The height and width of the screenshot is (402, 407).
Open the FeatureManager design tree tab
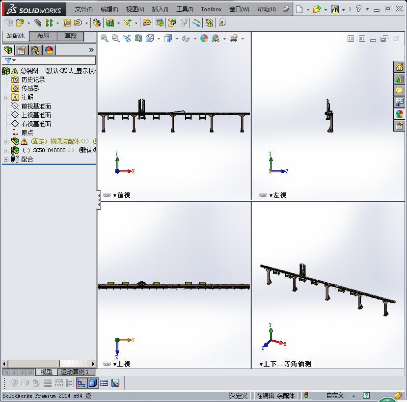(8, 50)
